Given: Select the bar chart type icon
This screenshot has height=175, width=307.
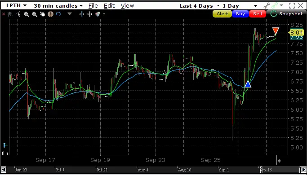Looking at the screenshot, I should pos(10,14).
